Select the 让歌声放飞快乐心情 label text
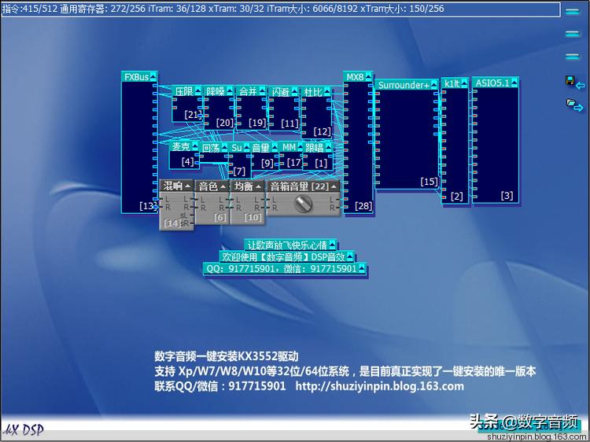Screen dimensions: 590x442 pos(286,245)
